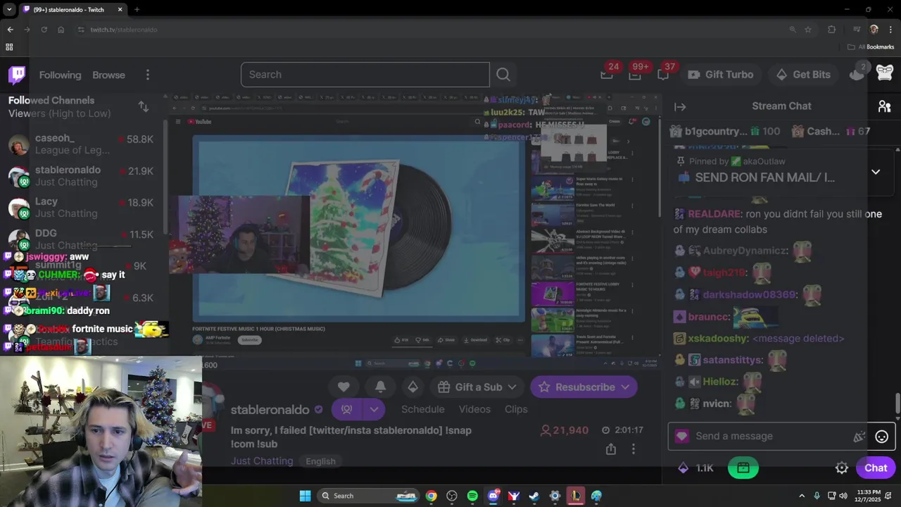Click the cheer bits icon in message box
This screenshot has height=507, width=901.
[859, 437]
